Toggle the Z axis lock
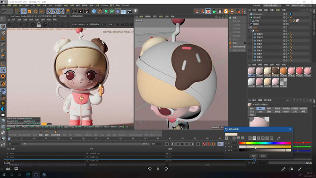316x178 pixels. pyautogui.click(x=62, y=11)
